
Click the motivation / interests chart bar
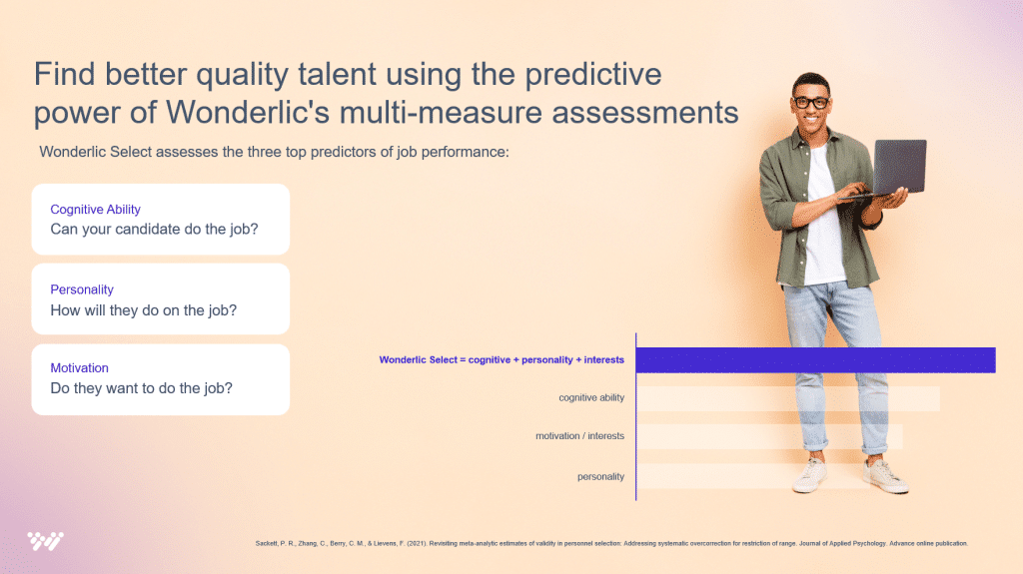click(x=699, y=436)
